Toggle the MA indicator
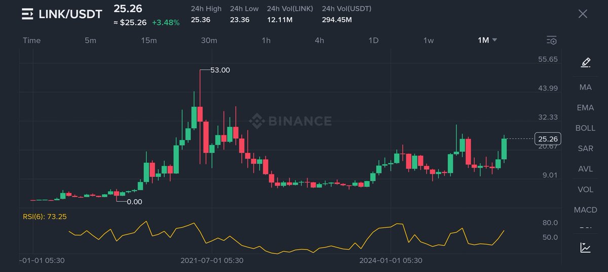 coord(586,87)
